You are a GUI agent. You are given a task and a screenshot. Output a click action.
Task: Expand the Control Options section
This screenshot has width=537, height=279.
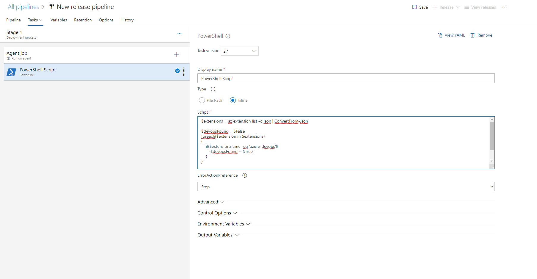point(217,213)
